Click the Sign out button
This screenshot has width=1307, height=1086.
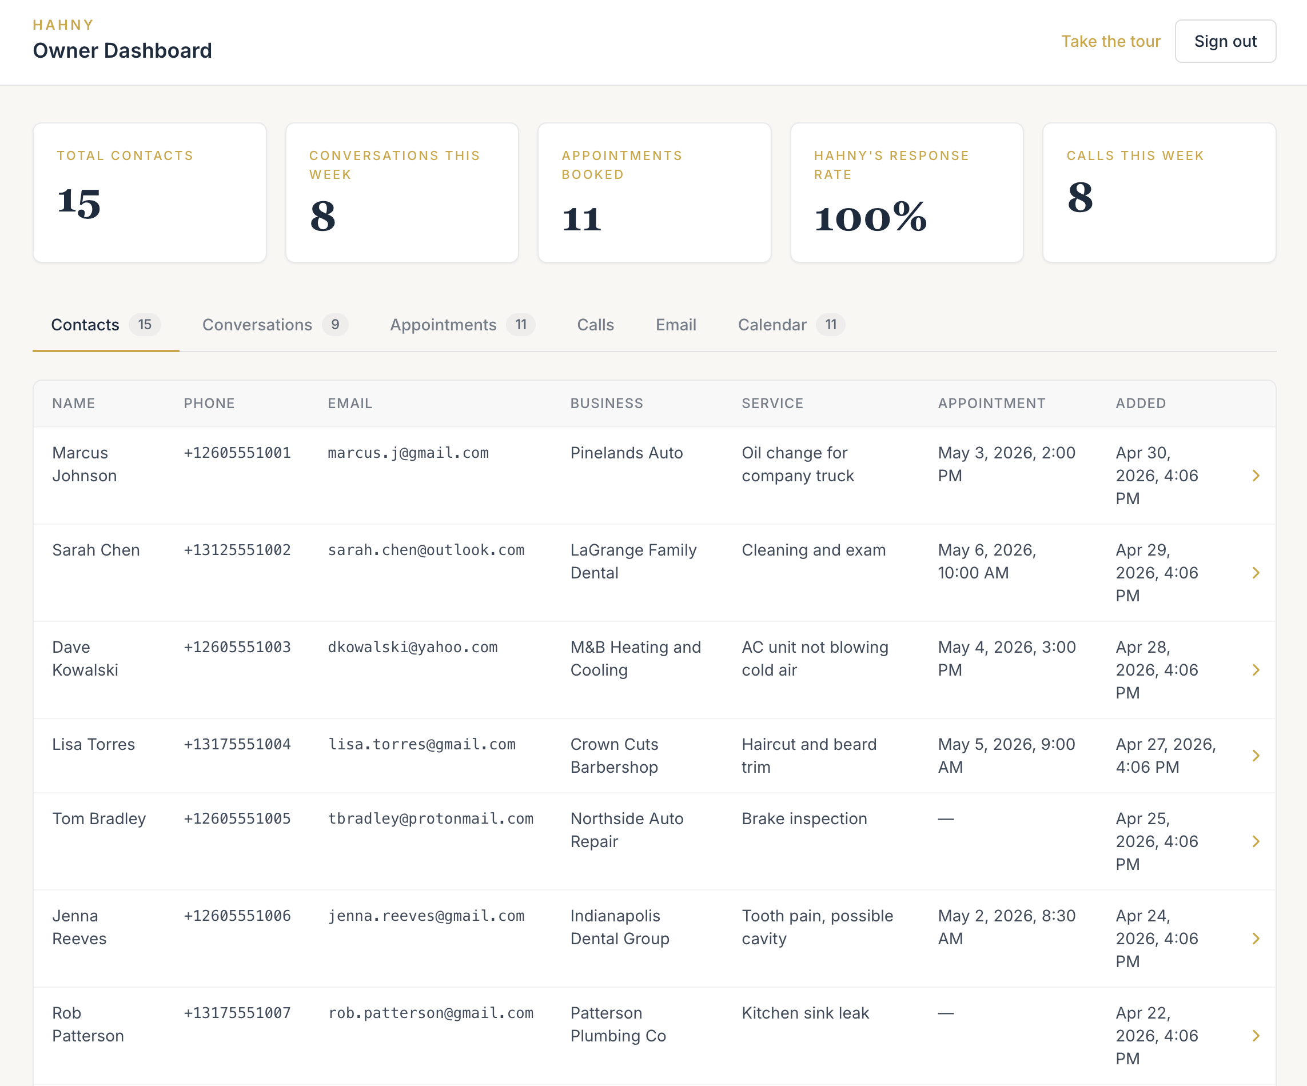pos(1225,41)
